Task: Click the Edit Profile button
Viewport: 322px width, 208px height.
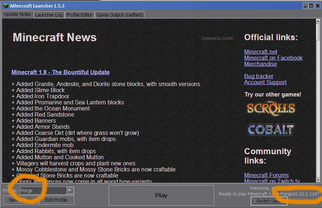Action: click(56, 200)
